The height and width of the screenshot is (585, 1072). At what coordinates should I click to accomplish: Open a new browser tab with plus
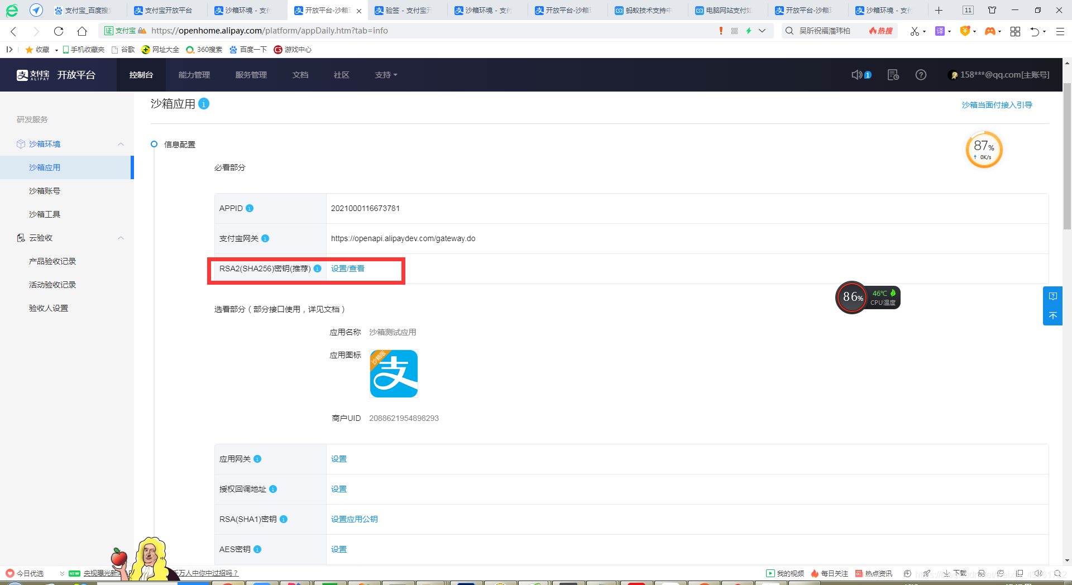point(939,10)
